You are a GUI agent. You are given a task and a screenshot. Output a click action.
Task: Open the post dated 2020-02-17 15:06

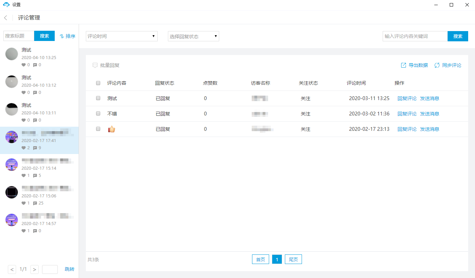click(39, 196)
